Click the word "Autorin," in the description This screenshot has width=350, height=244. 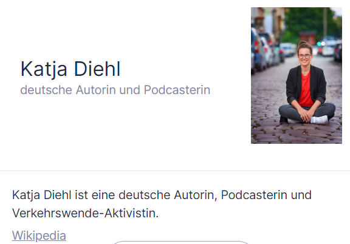tap(196, 195)
